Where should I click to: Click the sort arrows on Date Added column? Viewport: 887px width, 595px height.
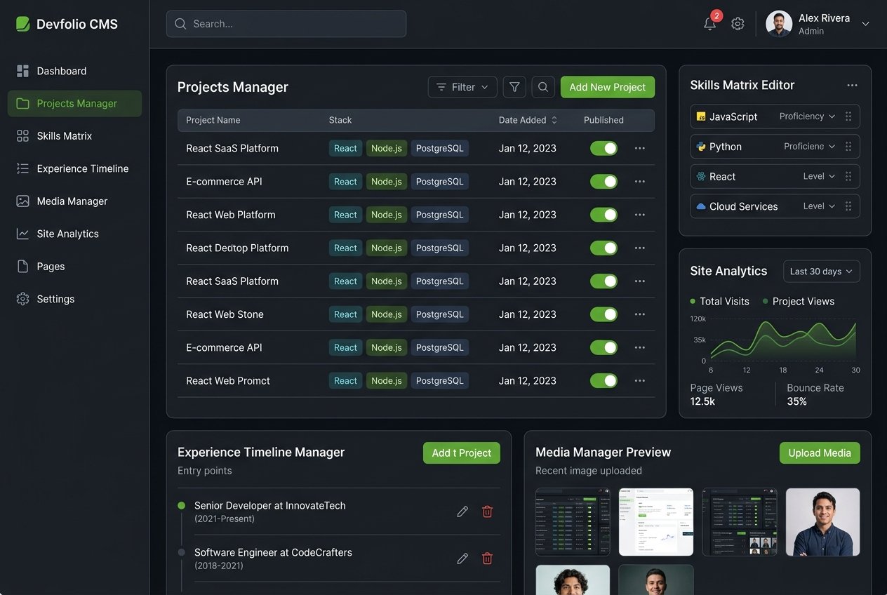coord(554,120)
